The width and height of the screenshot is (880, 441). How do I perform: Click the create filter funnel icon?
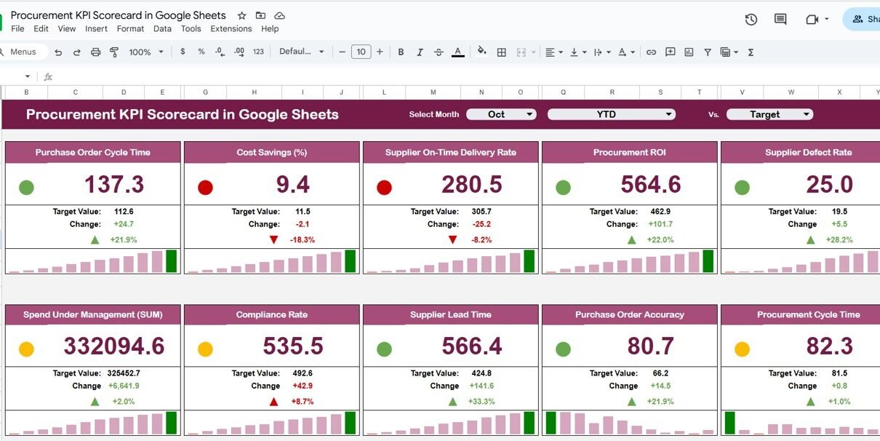click(707, 52)
